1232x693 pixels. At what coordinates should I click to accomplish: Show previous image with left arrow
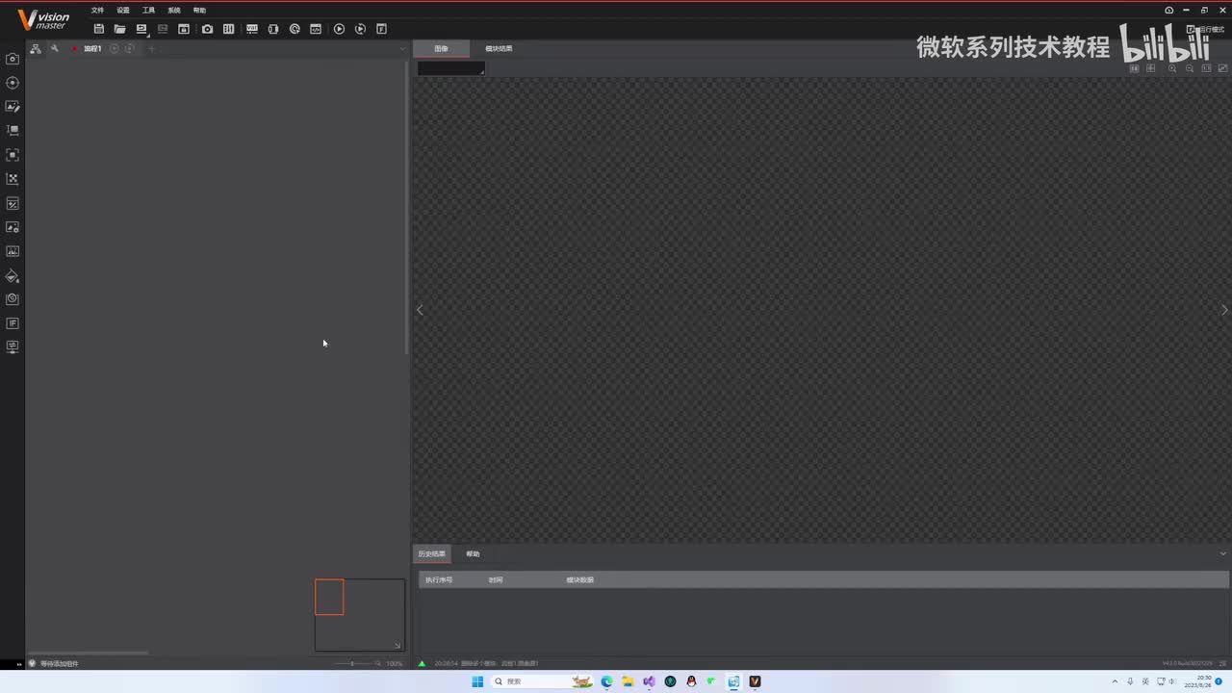pos(420,310)
